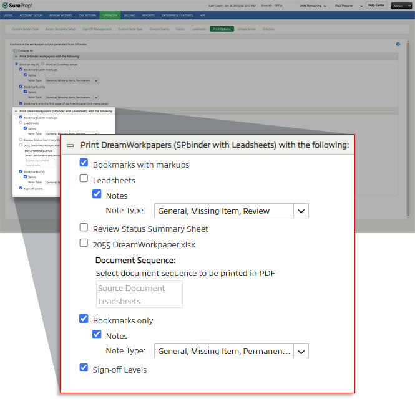The width and height of the screenshot is (415, 407).
Task: Open the Admin dropdown menu
Action: tap(399, 5)
